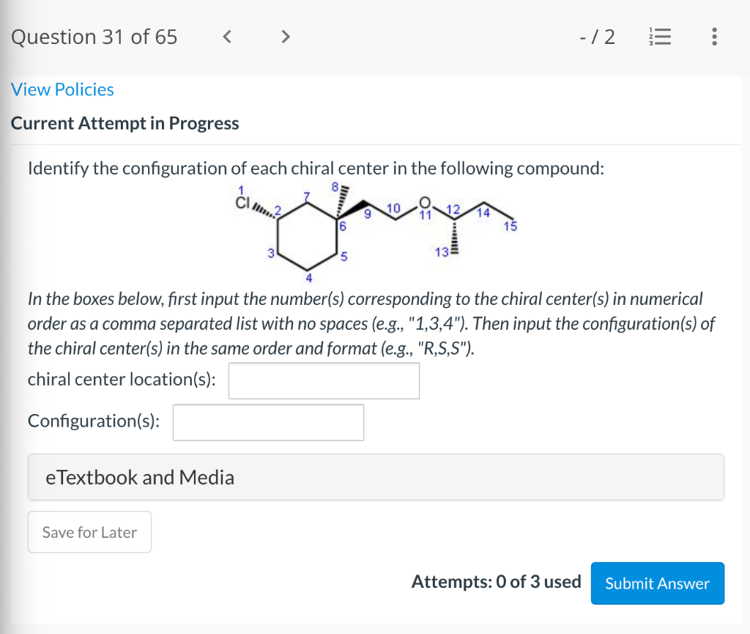
Task: Collapse the Current Attempt in Progress panel
Action: pos(125,123)
